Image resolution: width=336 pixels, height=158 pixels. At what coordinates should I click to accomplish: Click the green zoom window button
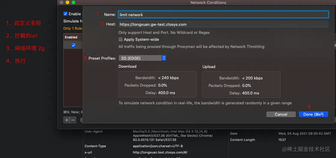tap(73, 2)
